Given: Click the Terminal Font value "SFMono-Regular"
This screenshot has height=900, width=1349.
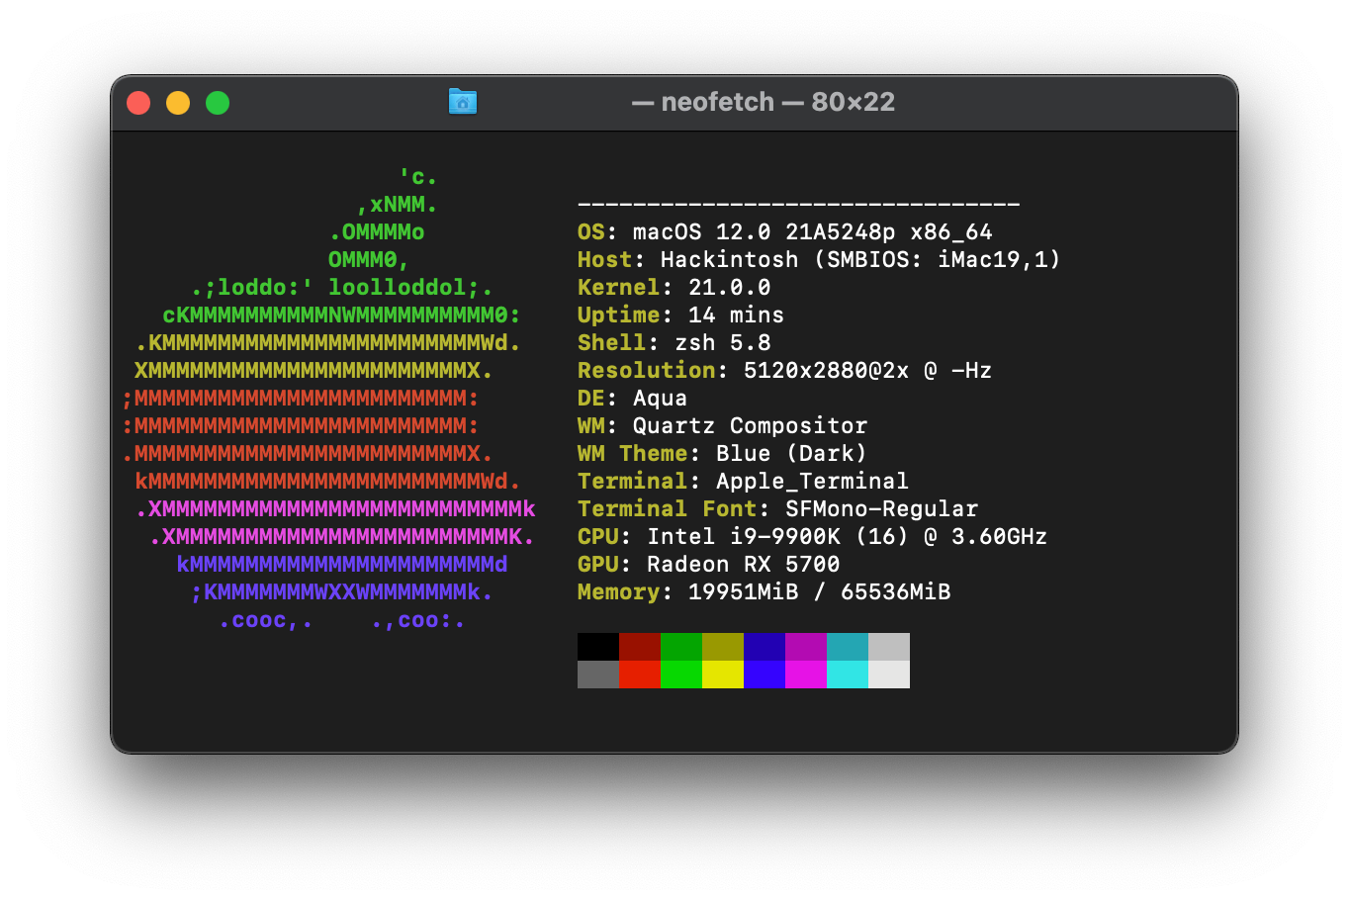Looking at the screenshot, I should tap(881, 509).
